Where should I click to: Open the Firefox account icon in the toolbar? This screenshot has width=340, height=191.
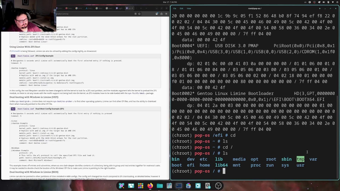(x=157, y=14)
